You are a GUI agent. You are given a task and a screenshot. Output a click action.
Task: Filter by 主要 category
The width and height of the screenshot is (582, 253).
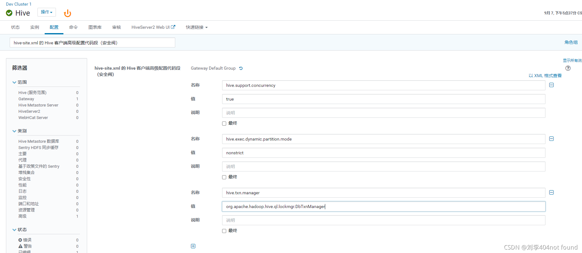point(22,154)
